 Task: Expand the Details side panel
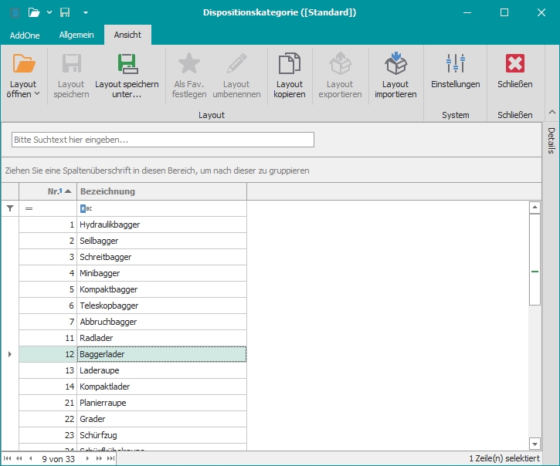click(x=552, y=140)
